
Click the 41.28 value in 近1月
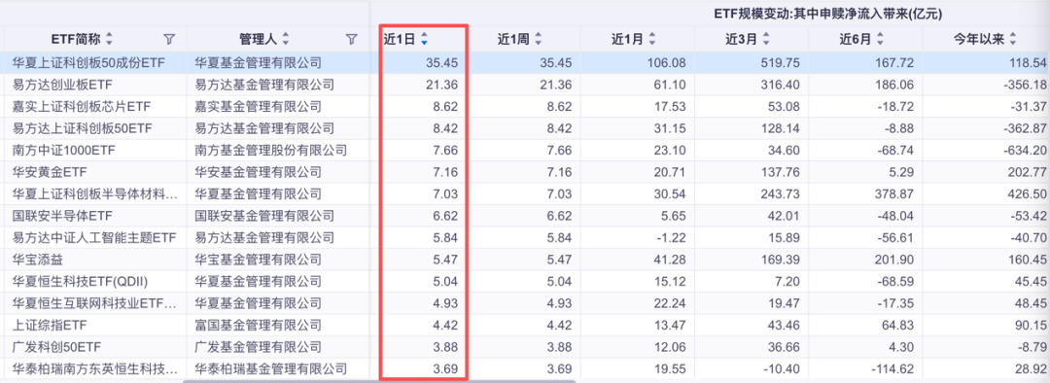(671, 260)
